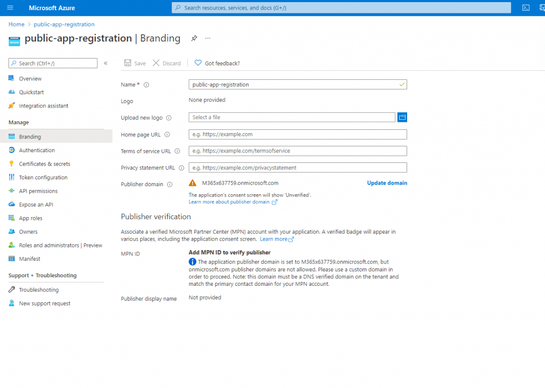Click the Azure top search bar

341,8
